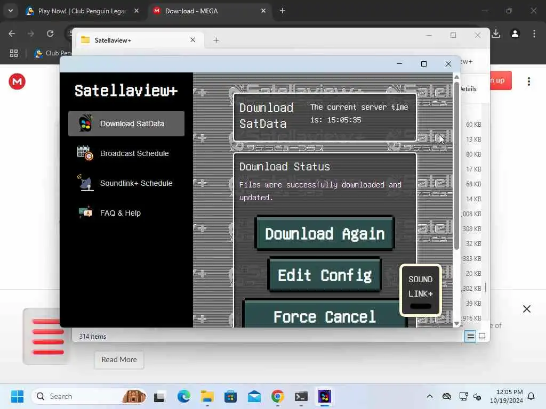The height and width of the screenshot is (409, 546).
Task: Open the Chrome apps grid icon
Action: (14, 53)
